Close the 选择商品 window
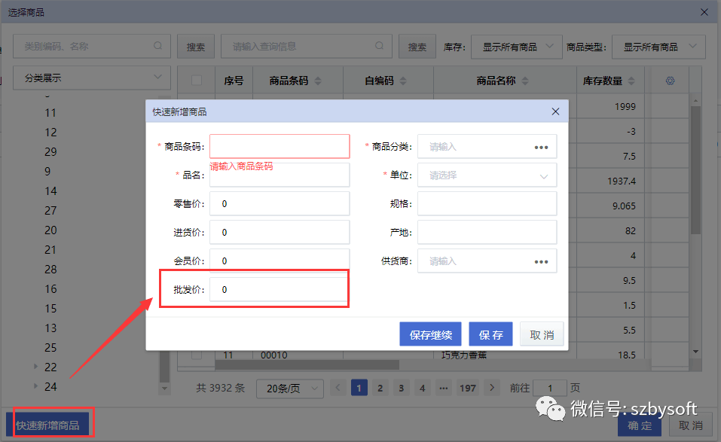Viewport: 721px width, 442px height. pos(704,12)
